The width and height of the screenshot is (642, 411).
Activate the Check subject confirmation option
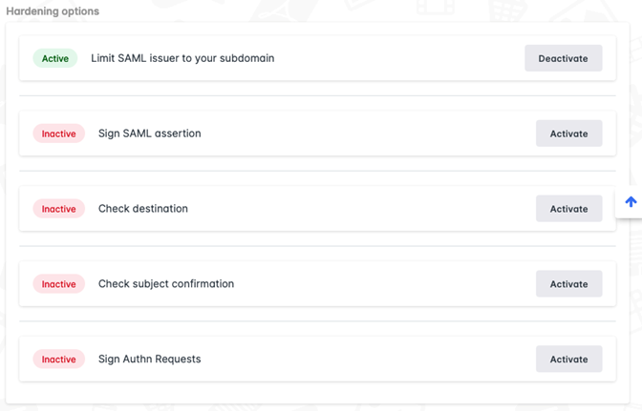click(568, 284)
